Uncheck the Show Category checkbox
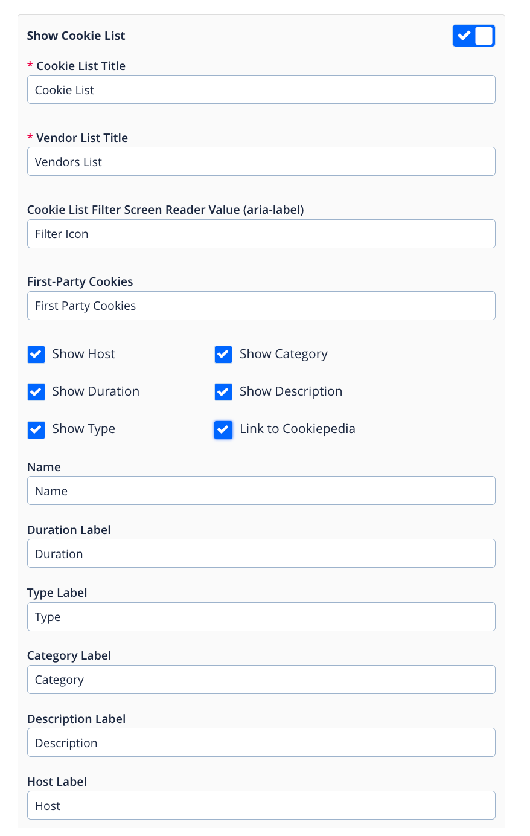This screenshot has width=530, height=836. click(x=223, y=355)
